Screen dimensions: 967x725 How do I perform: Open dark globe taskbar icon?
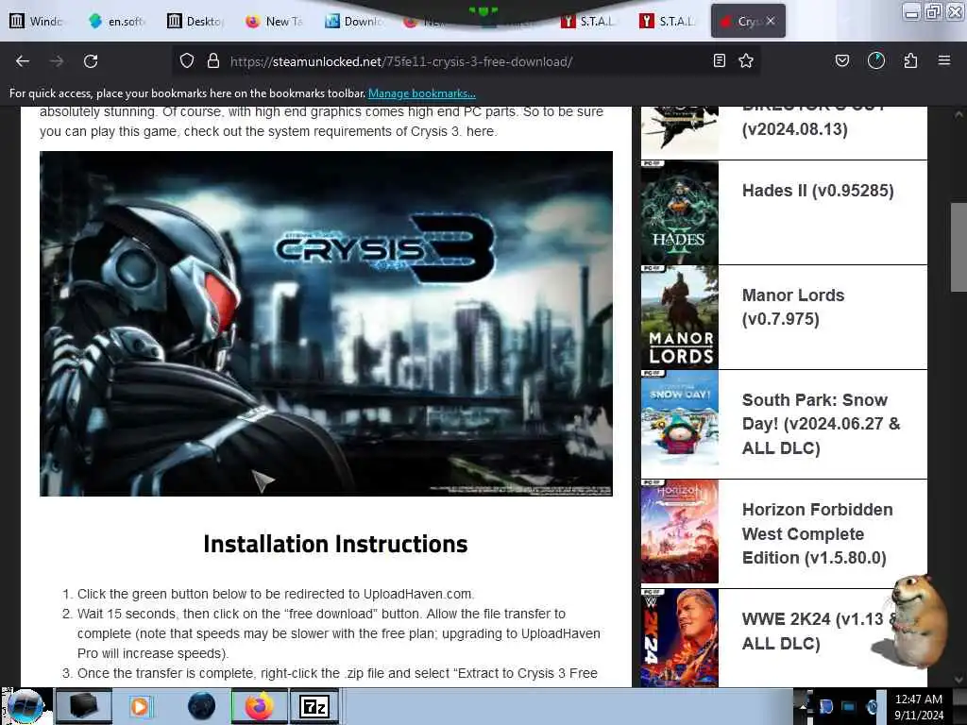pos(202,706)
